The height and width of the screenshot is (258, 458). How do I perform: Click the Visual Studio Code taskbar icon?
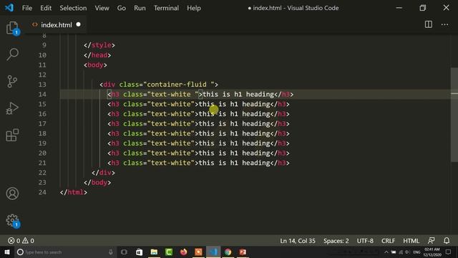click(213, 252)
